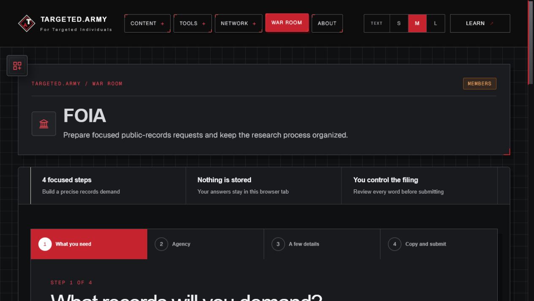
Task: Click the arrow icon beside LEARN
Action: 492,23
